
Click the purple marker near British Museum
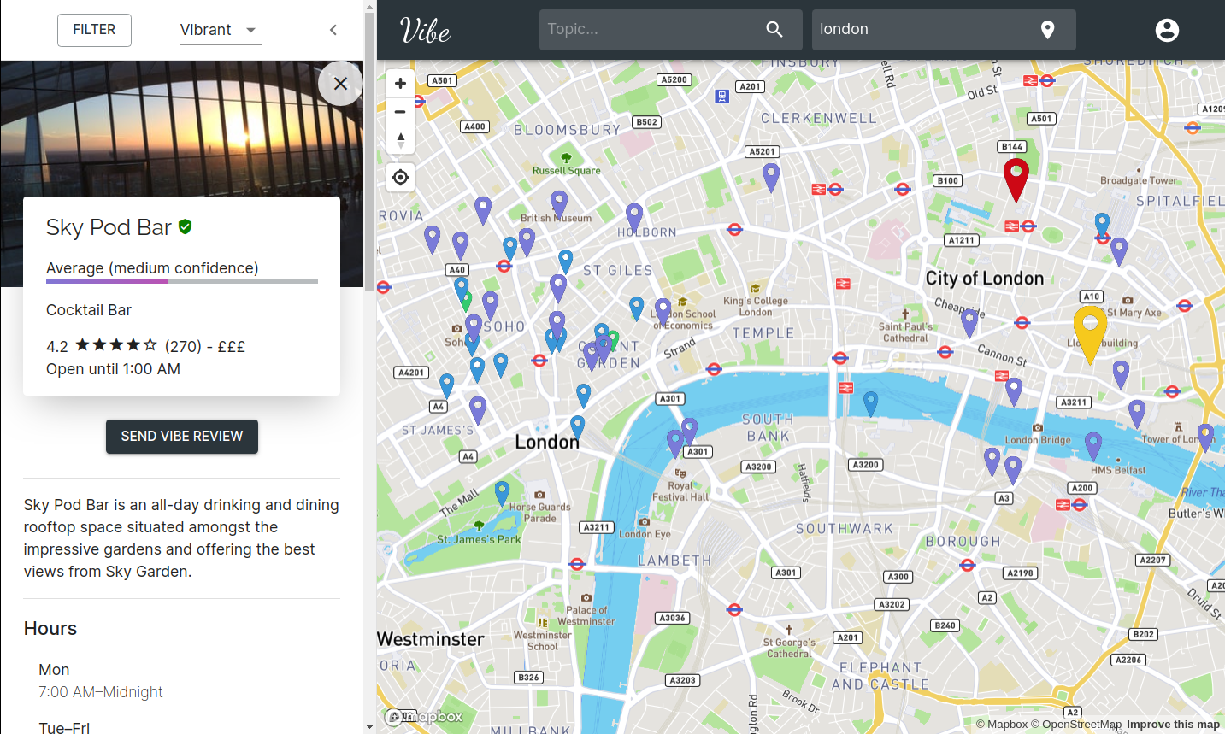point(559,204)
